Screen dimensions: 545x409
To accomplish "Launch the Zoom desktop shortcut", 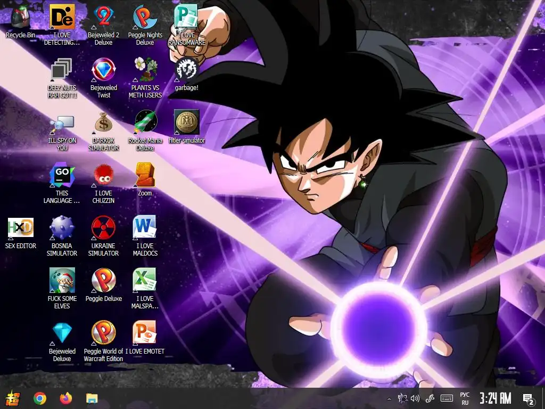I will 145,179.
